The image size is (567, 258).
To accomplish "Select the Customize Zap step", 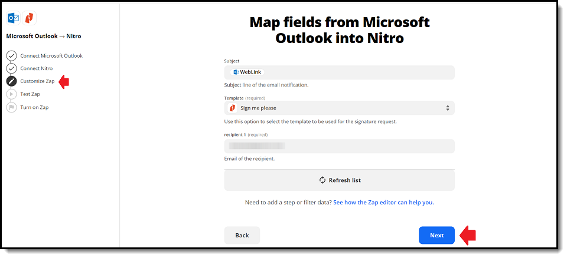I will [x=37, y=81].
